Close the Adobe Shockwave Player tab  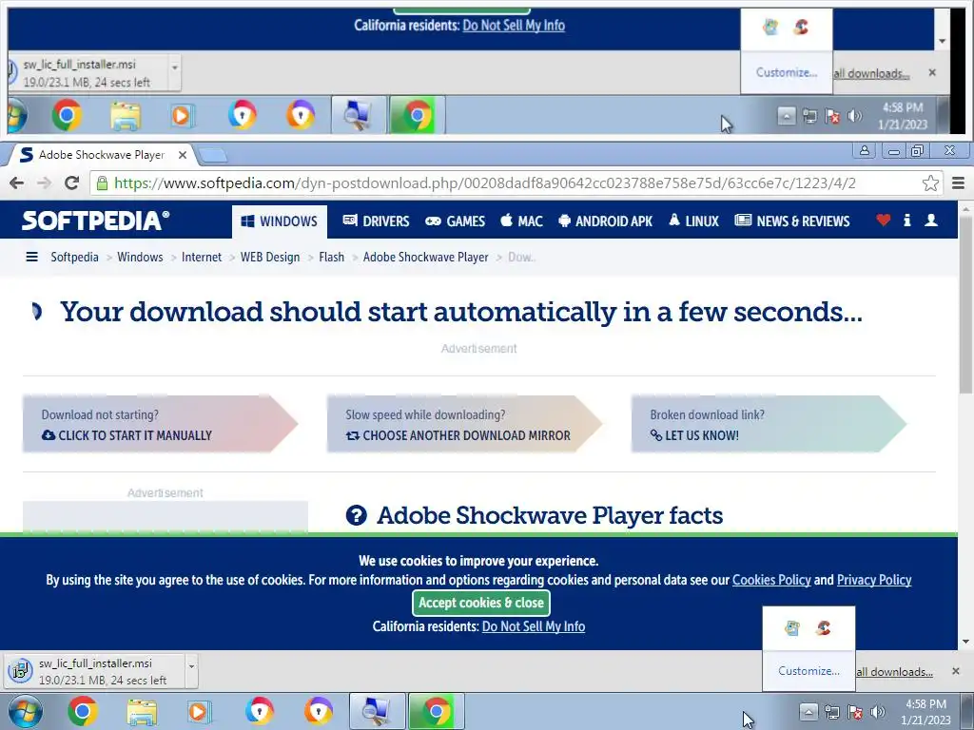(182, 155)
